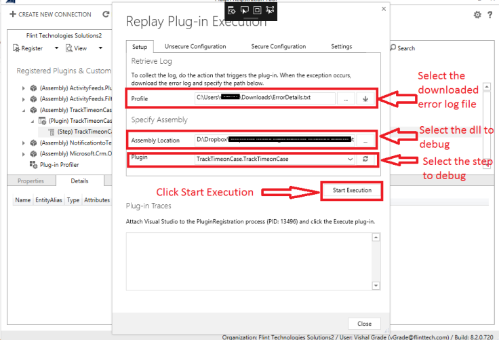Click the Start Execution button
The image size is (499, 340).
(352, 191)
